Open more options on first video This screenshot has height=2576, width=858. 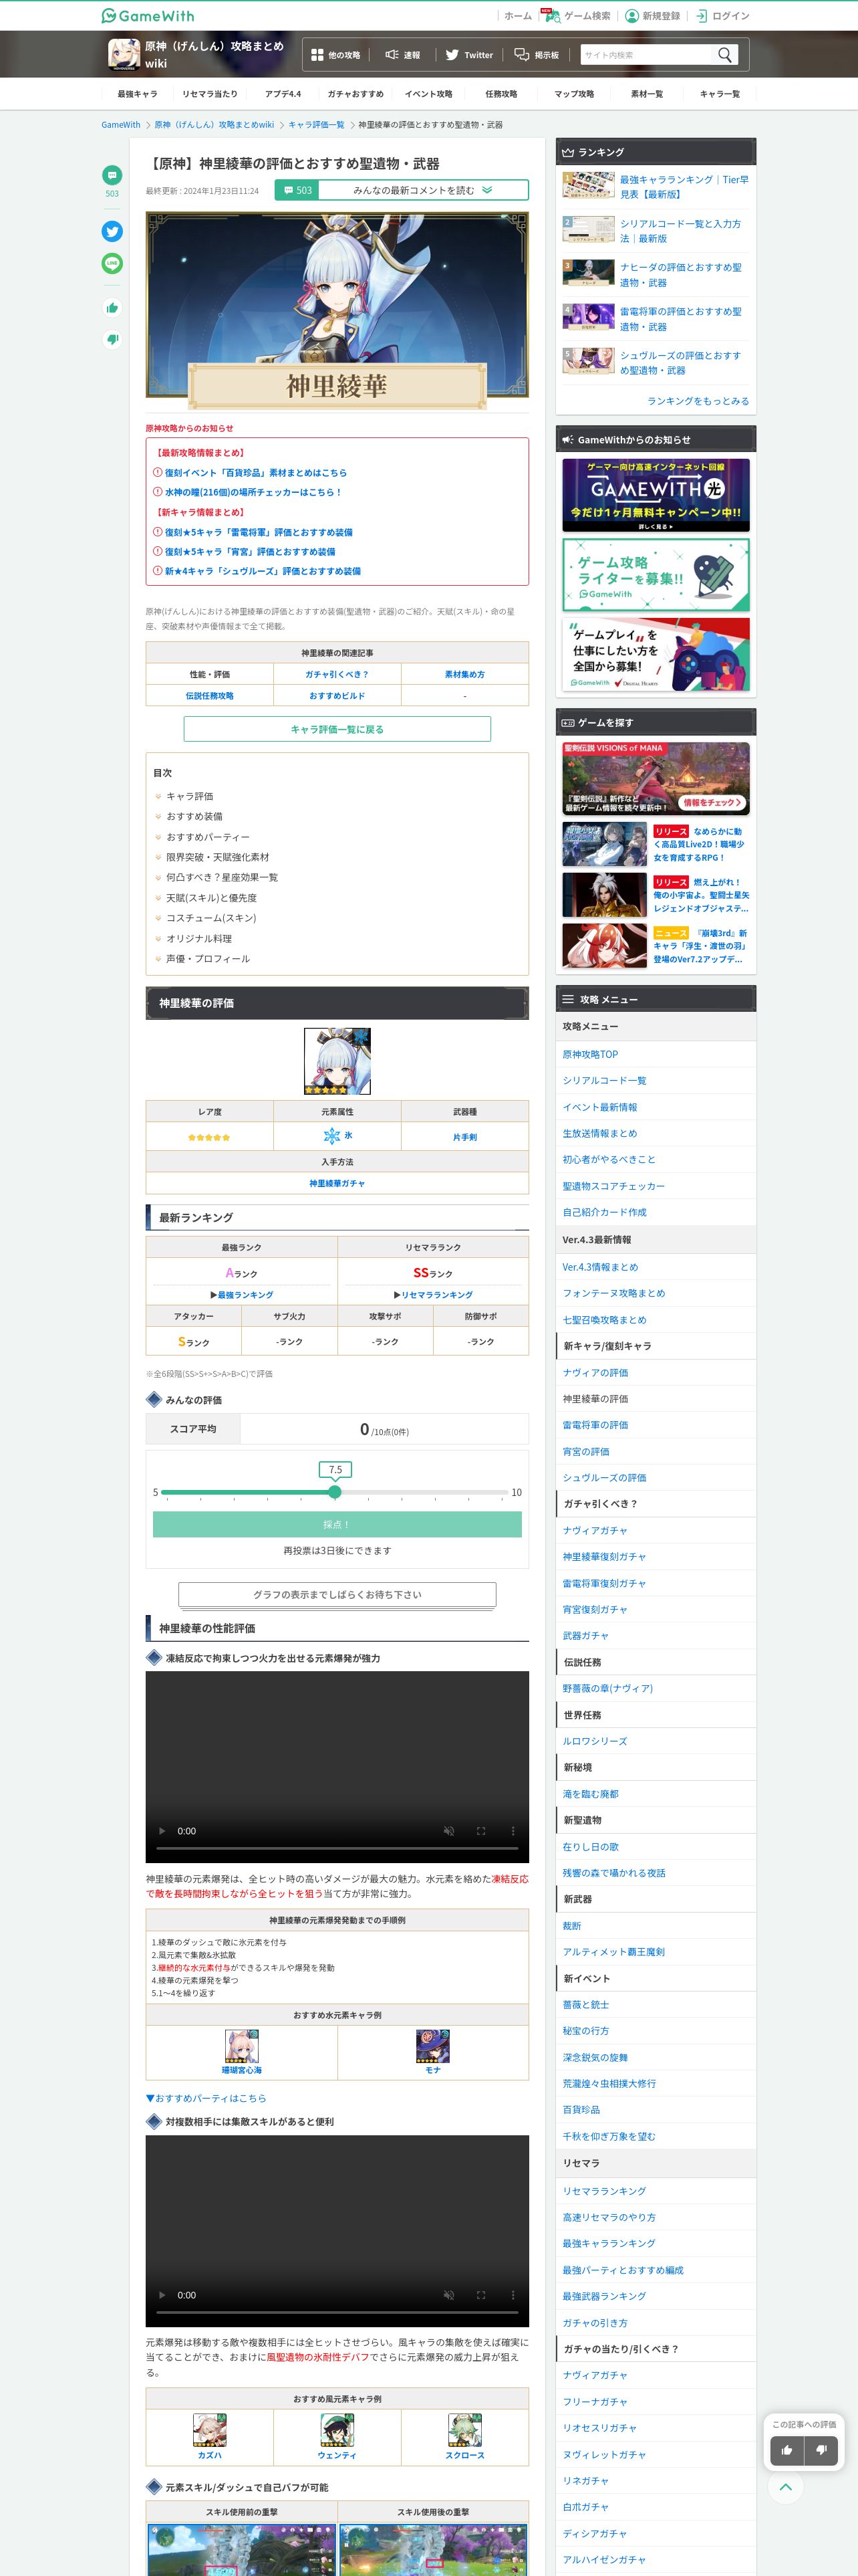click(x=513, y=1830)
